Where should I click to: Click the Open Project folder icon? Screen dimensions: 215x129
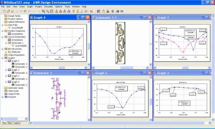[x=8, y=11]
